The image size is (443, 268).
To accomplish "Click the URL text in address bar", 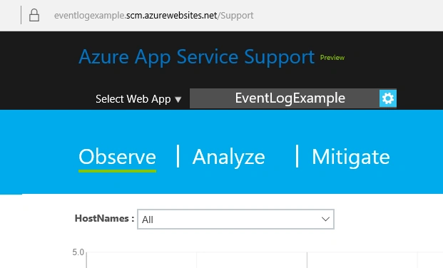I will click(153, 15).
